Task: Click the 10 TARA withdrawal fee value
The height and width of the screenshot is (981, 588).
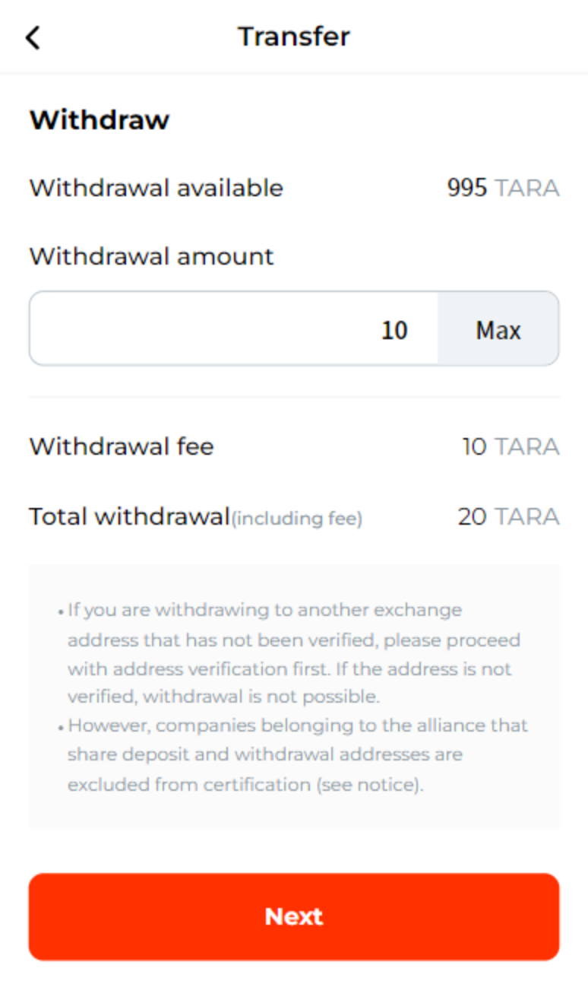Action: (x=511, y=446)
